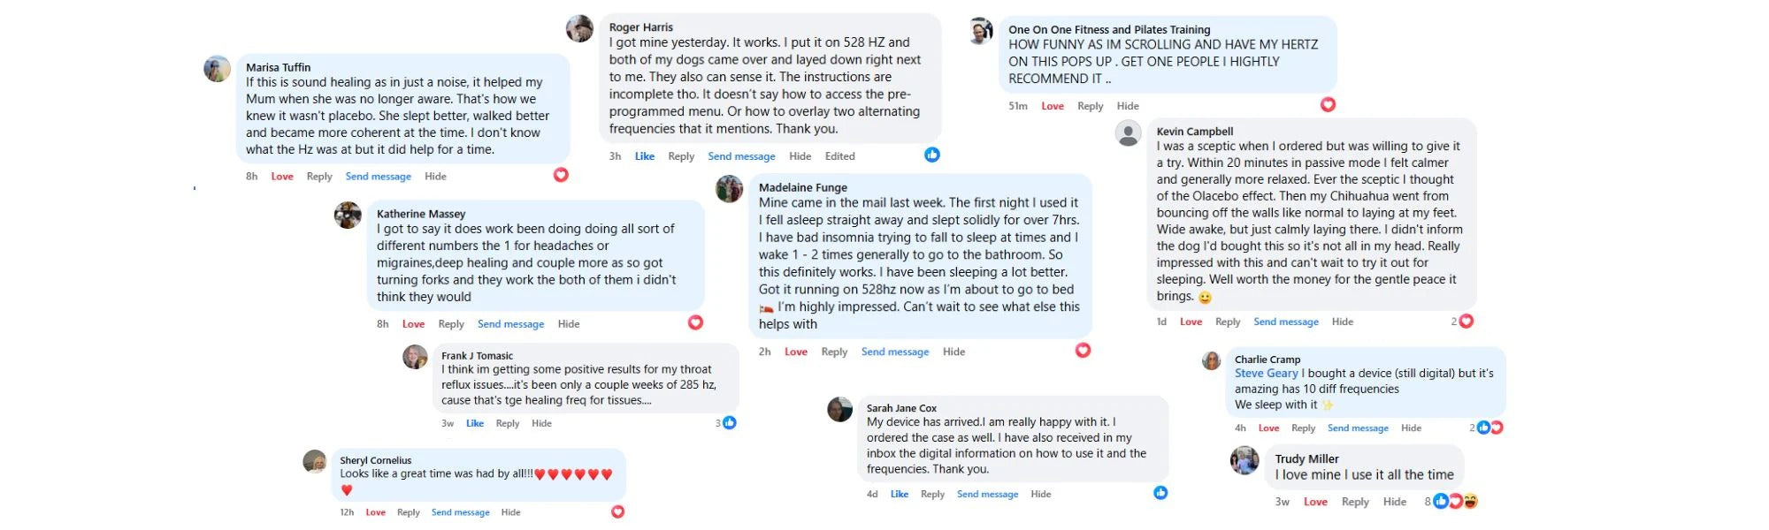Toggle Like on Frank J Tomasic's comment
Viewport: 1769px width, 530px height.
pos(475,423)
